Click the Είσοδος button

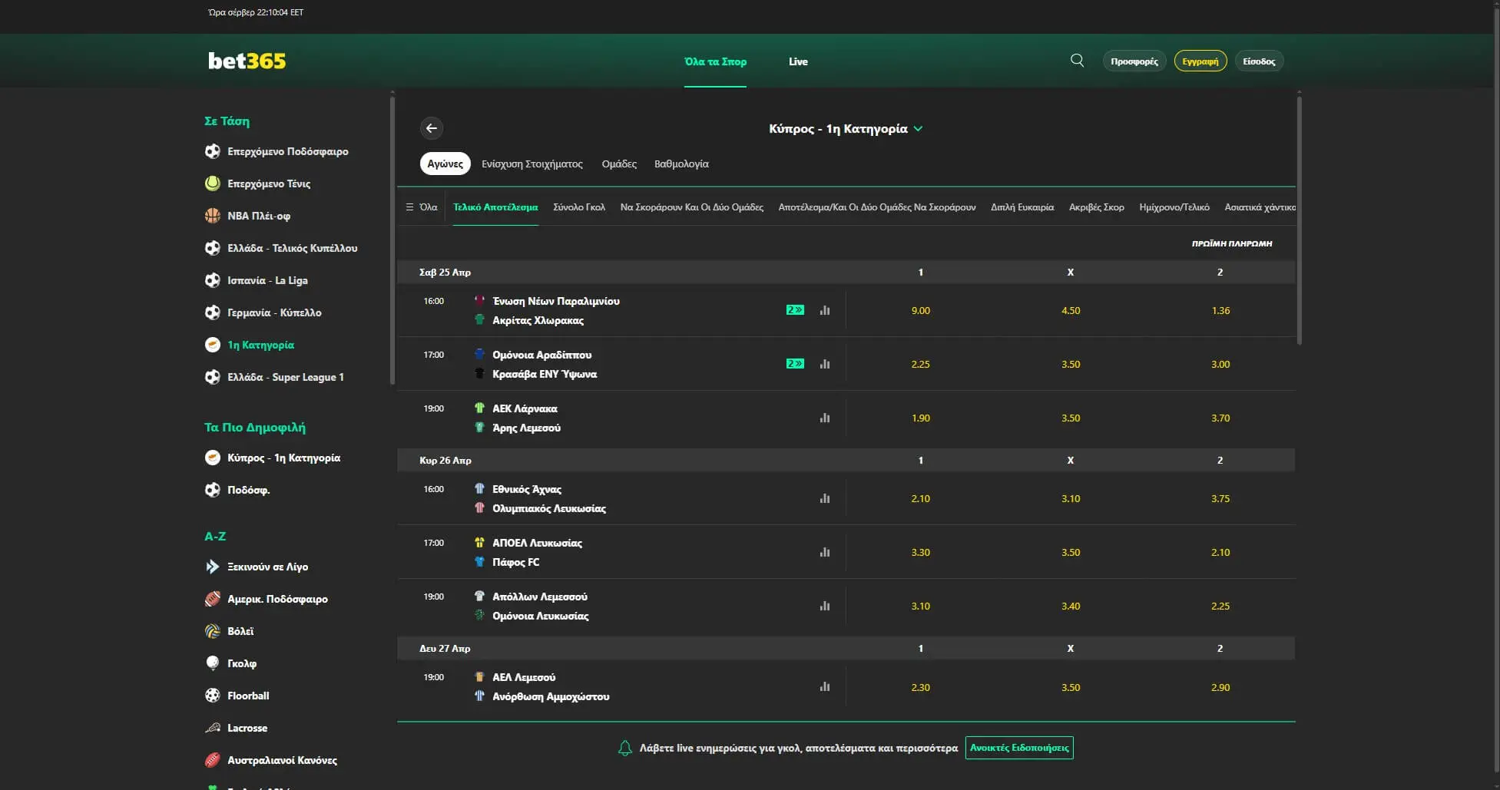[1259, 61]
